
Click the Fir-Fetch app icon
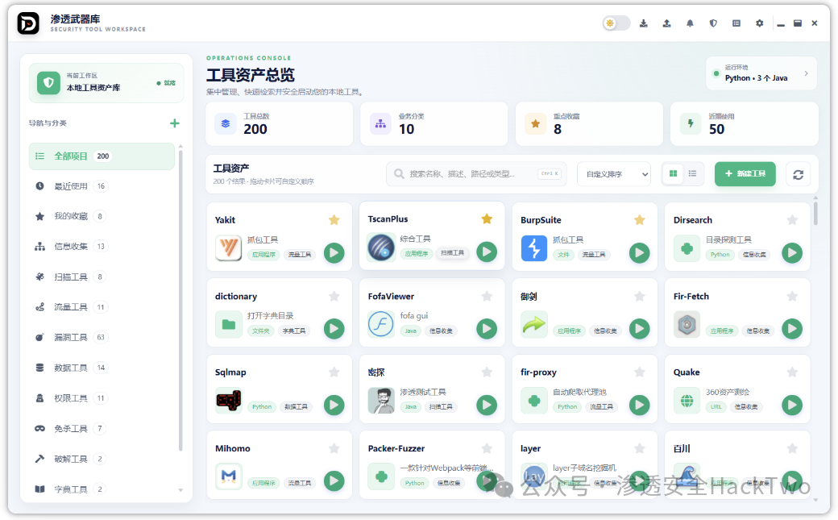(687, 324)
